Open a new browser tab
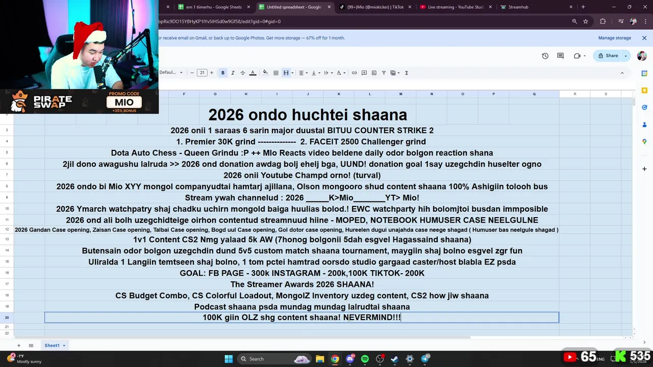653x367 pixels. 583,7
